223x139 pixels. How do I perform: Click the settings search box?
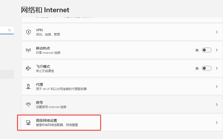point(7,30)
